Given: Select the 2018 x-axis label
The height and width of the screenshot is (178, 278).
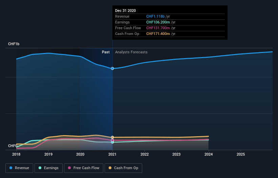Looking at the screenshot, I should [16, 154].
